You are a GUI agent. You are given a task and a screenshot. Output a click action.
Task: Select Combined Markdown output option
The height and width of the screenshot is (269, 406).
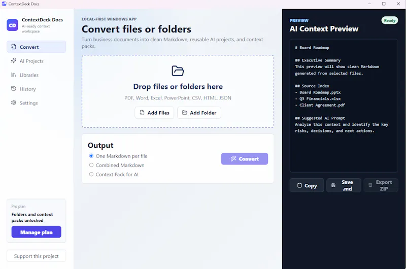pyautogui.click(x=91, y=165)
